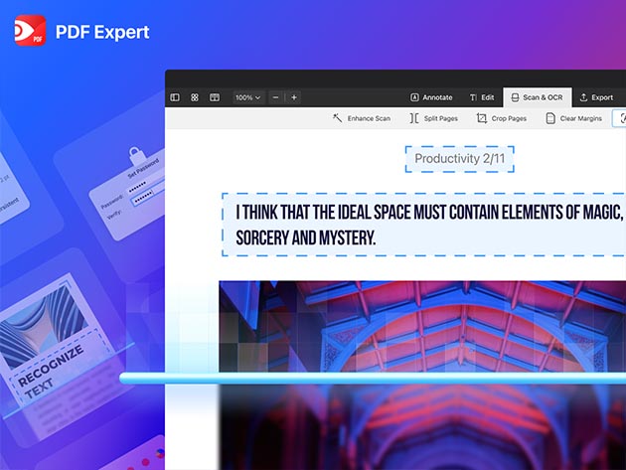This screenshot has width=626, height=470.
Task: Click the Split Pages bracket icon
Action: pos(414,118)
